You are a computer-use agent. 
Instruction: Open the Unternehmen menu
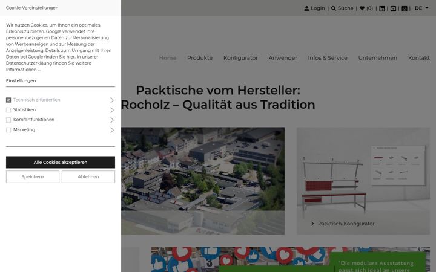[x=378, y=58]
